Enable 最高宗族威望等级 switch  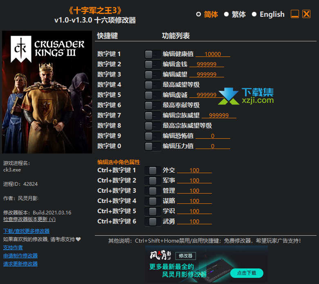[x=153, y=126]
